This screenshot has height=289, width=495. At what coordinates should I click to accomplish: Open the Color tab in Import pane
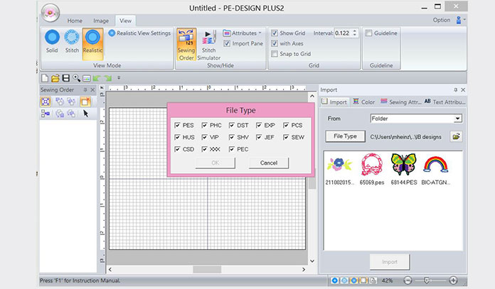363,102
